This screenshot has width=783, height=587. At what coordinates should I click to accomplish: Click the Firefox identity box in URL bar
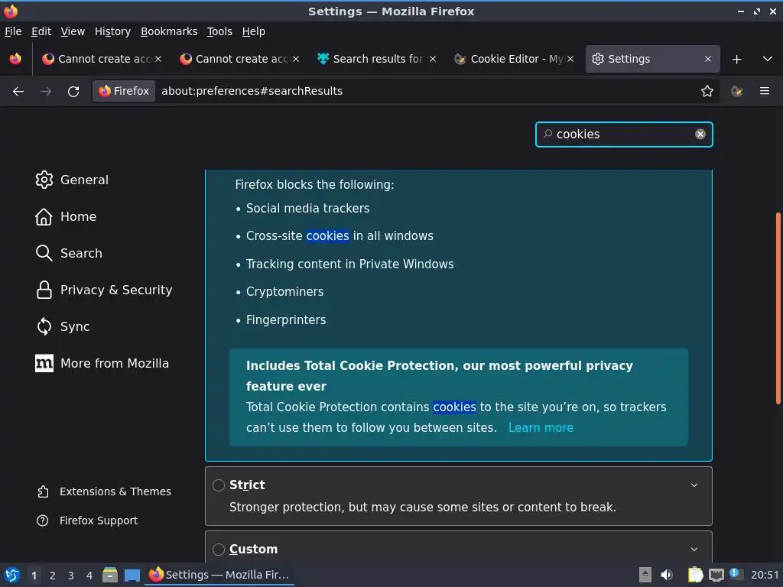(x=124, y=91)
